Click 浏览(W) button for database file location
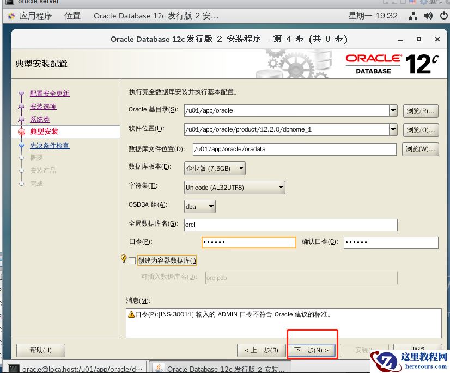The width and height of the screenshot is (450, 373). pyautogui.click(x=421, y=150)
